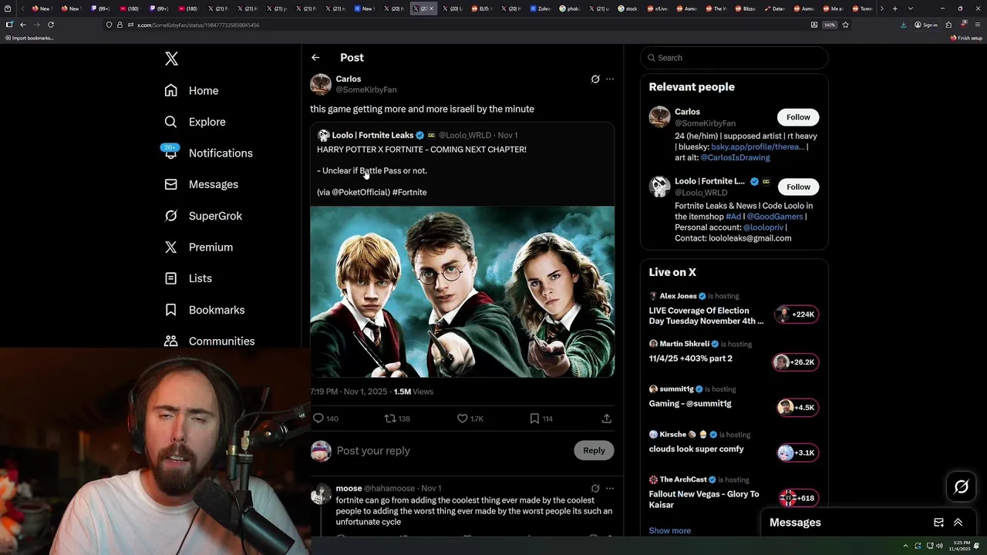Open Communities in the sidebar
Image resolution: width=987 pixels, height=555 pixels.
(209, 341)
